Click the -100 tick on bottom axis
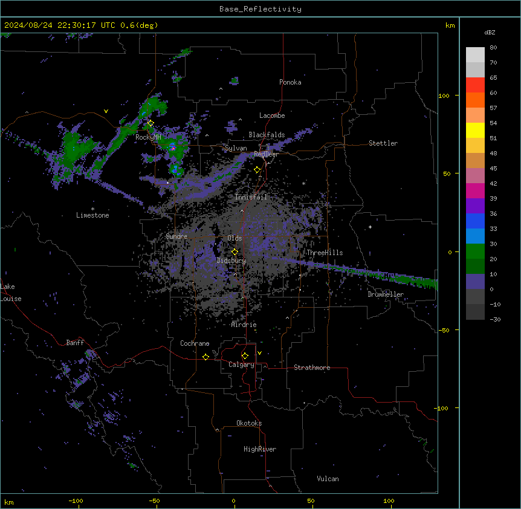The width and height of the screenshot is (521, 509). point(76,501)
